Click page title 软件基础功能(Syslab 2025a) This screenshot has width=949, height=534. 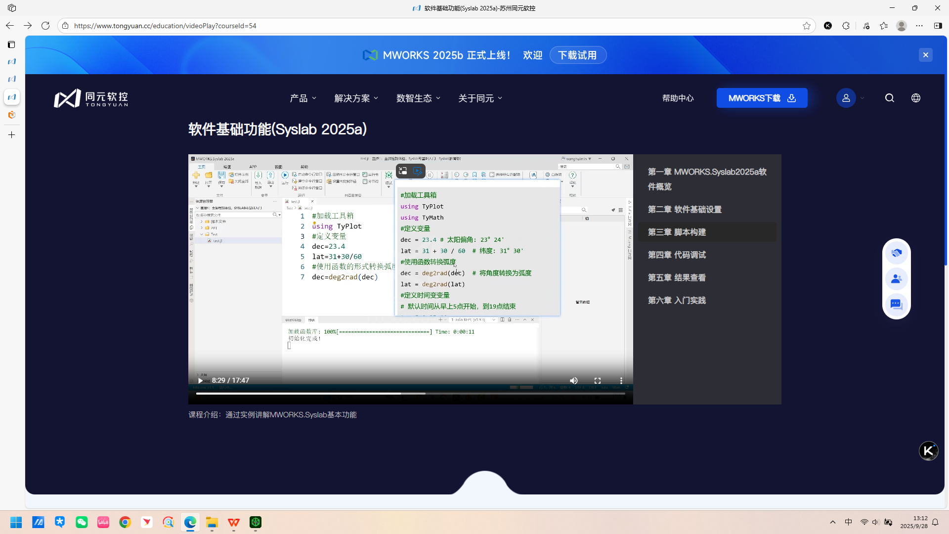pyautogui.click(x=277, y=129)
